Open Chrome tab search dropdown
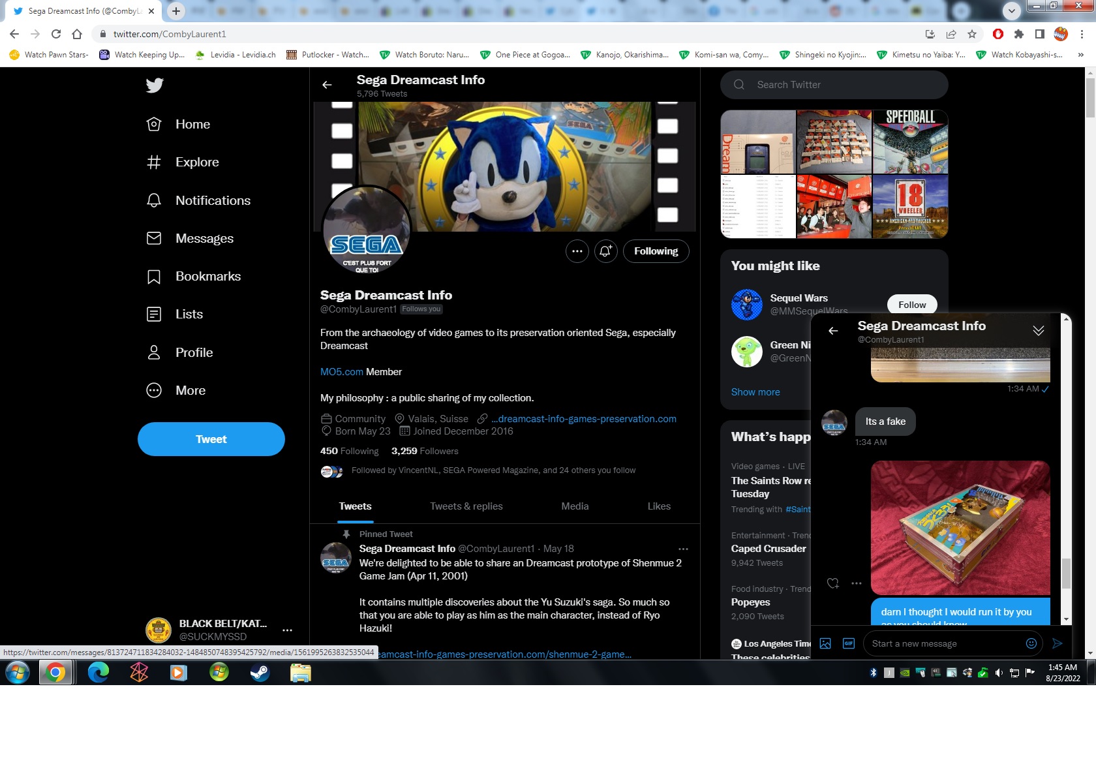 click(x=1012, y=11)
